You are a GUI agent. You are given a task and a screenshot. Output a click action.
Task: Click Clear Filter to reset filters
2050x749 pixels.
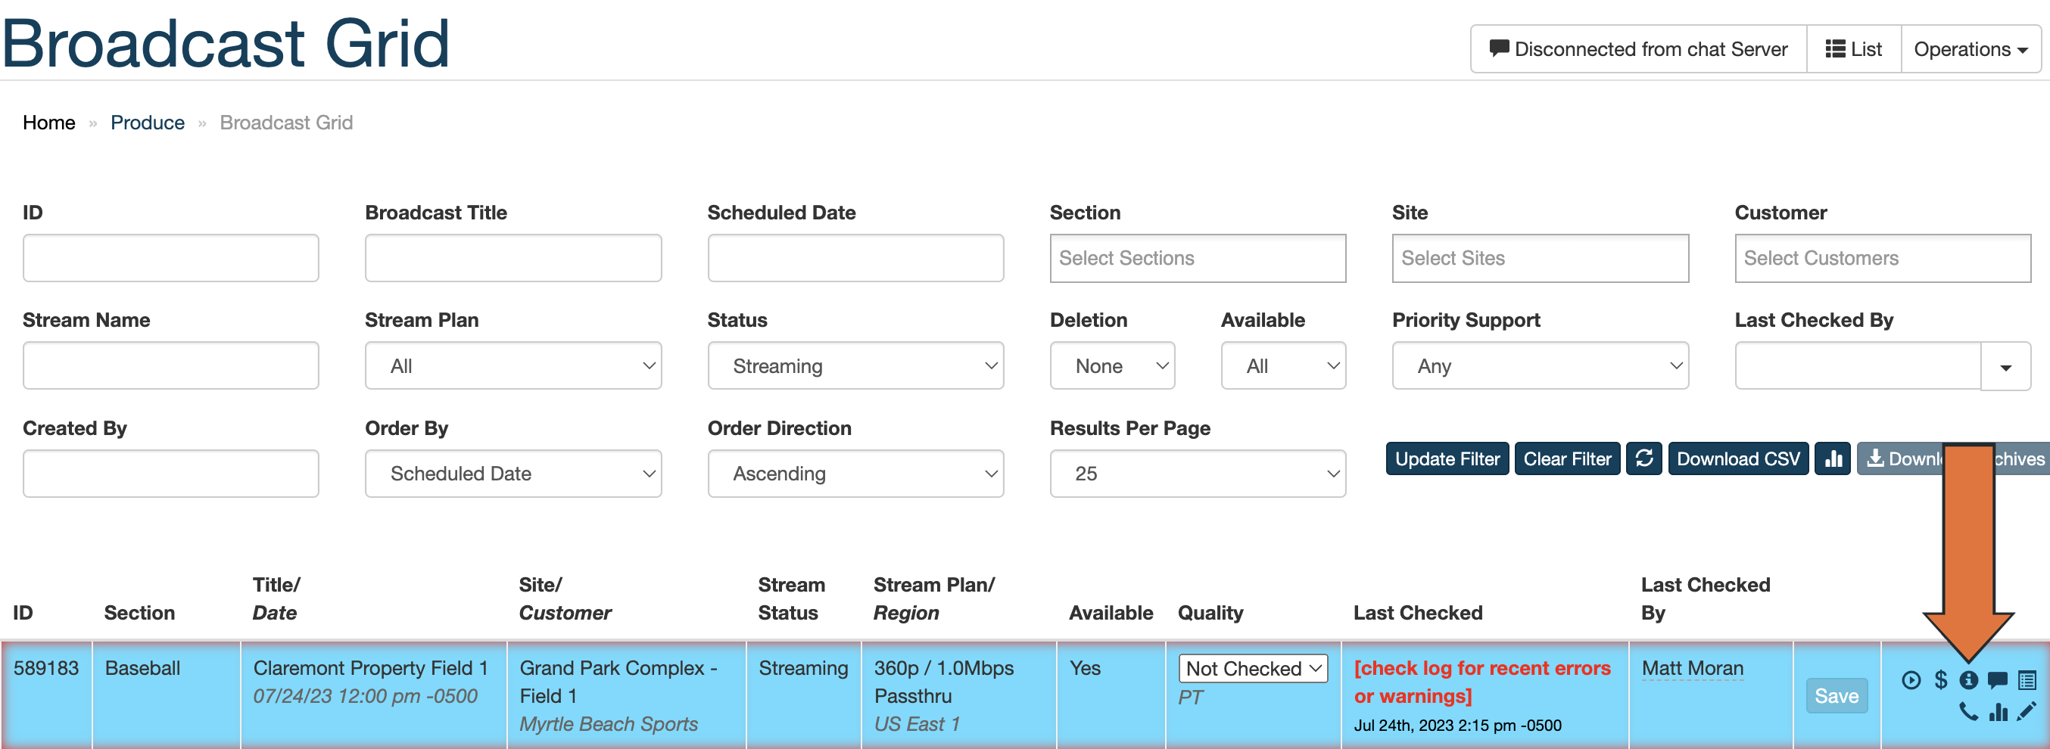[x=1567, y=458]
